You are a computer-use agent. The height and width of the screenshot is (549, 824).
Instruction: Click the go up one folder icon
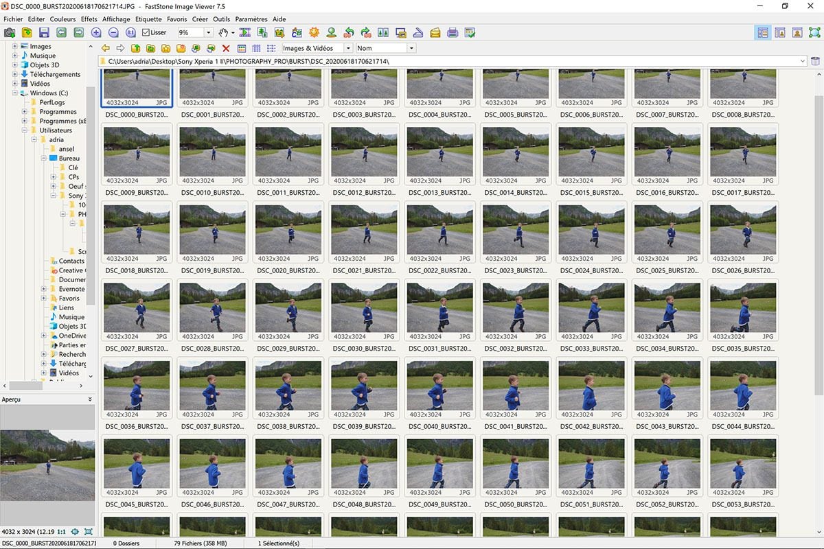pos(135,48)
